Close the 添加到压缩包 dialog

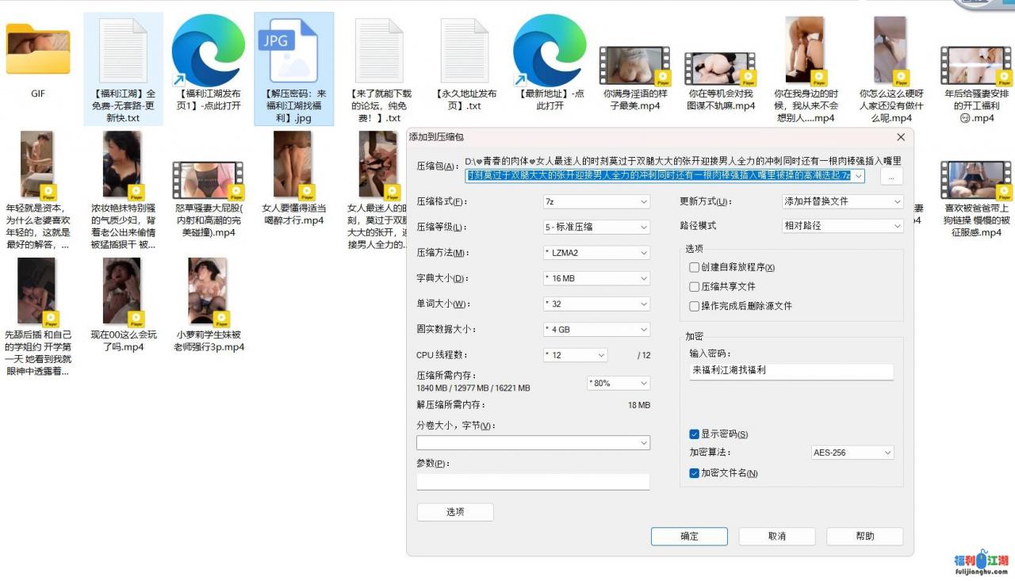point(900,137)
